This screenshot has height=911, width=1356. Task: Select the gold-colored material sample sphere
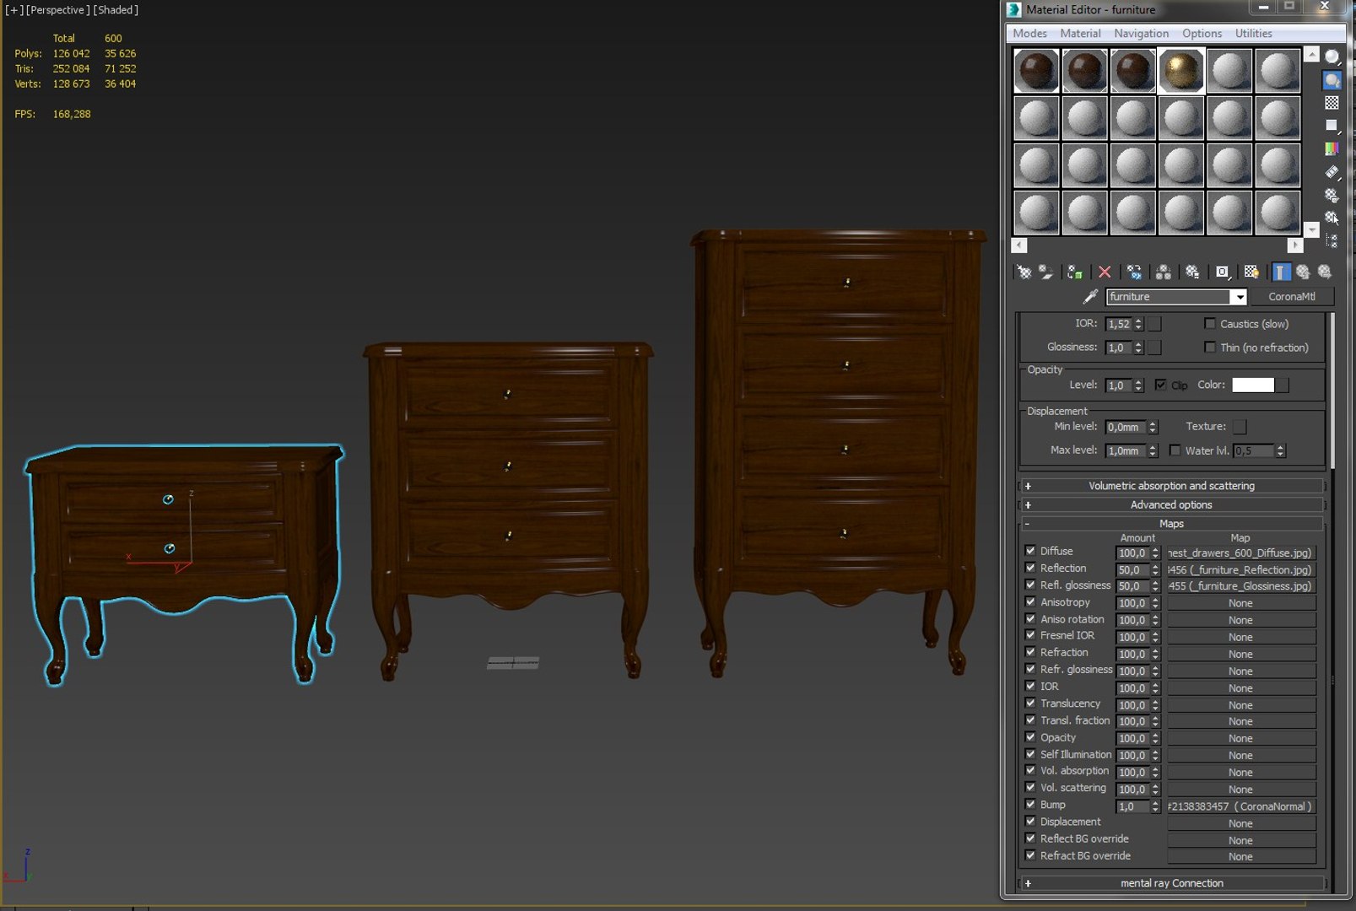1180,70
